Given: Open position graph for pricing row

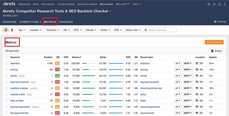Looking at the screenshot, I should click(x=178, y=70).
